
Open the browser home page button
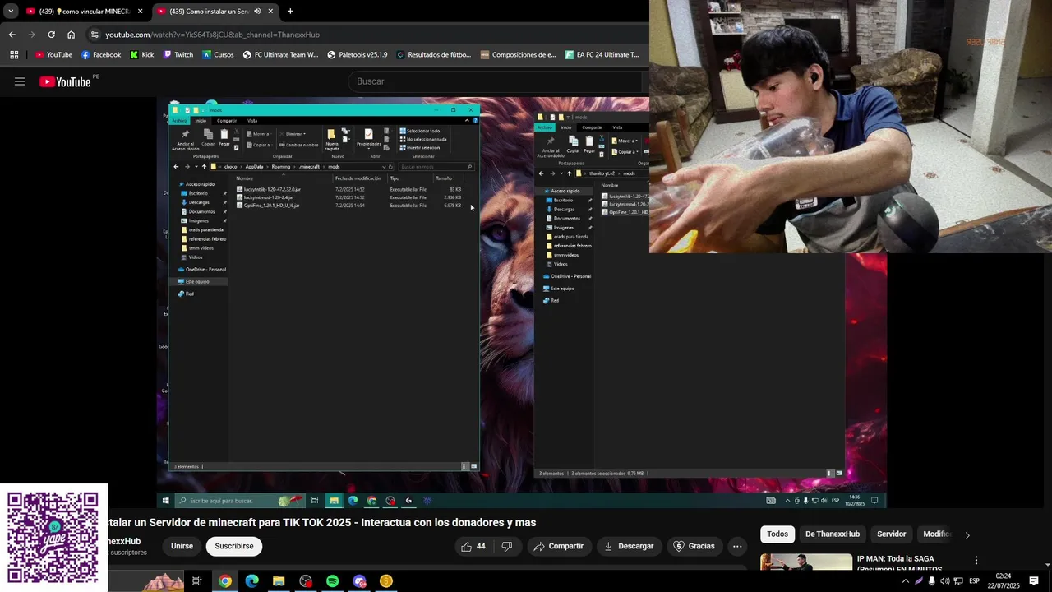[71, 35]
